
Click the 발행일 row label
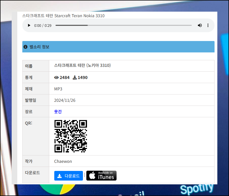(30, 100)
